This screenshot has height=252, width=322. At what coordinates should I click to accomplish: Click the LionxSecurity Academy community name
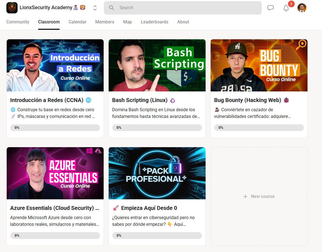click(x=46, y=8)
